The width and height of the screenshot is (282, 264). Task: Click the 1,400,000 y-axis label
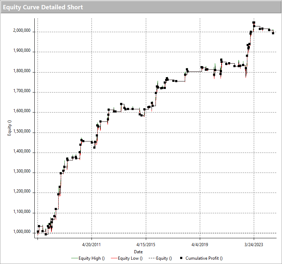point(22,151)
